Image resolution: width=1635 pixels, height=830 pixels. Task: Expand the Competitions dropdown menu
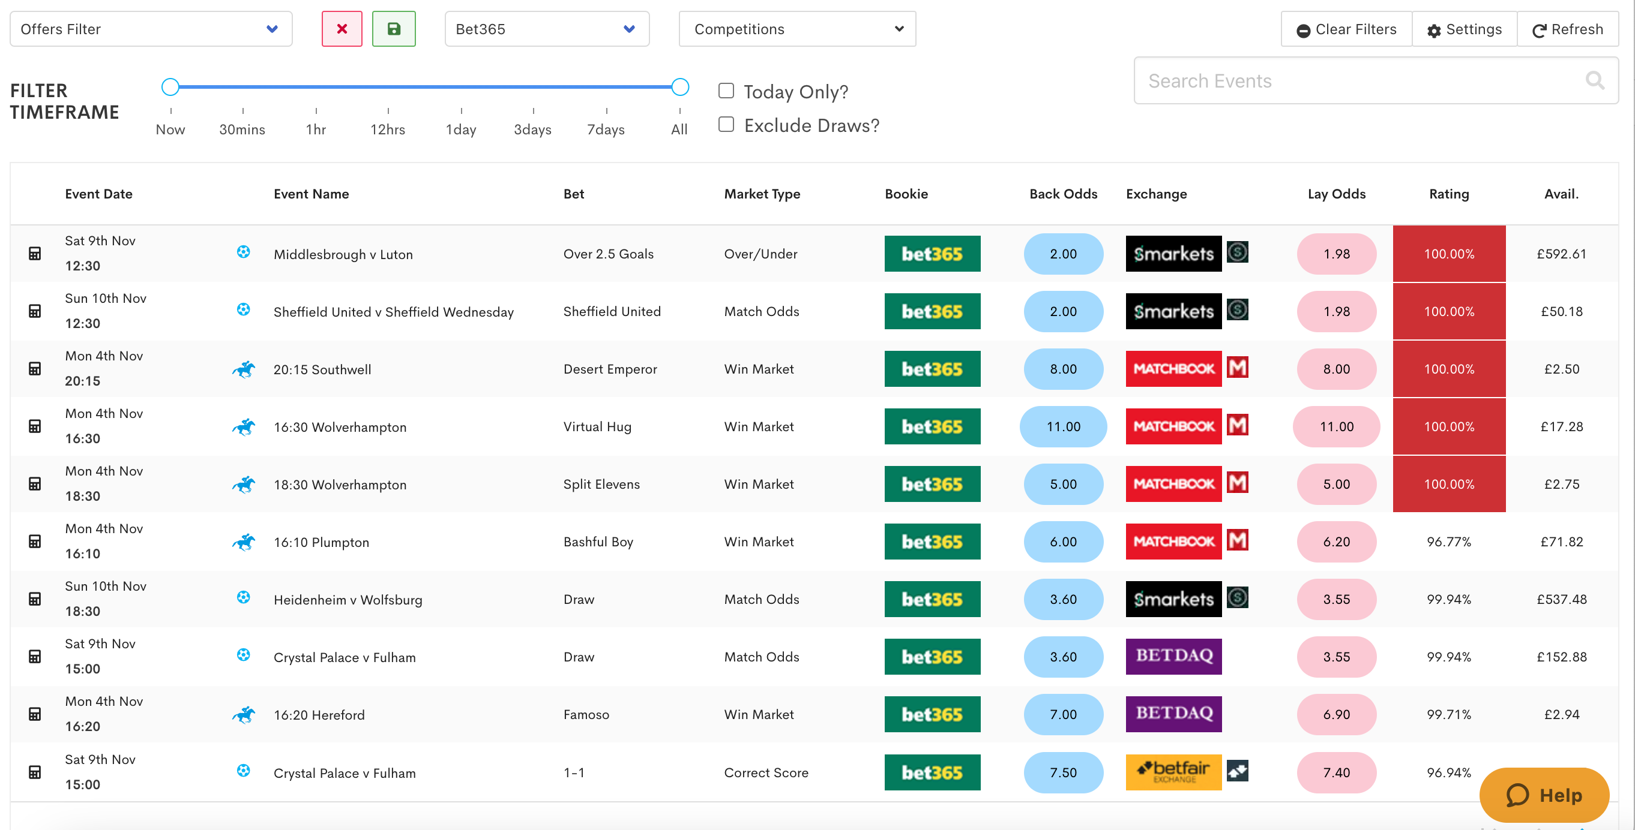[796, 29]
